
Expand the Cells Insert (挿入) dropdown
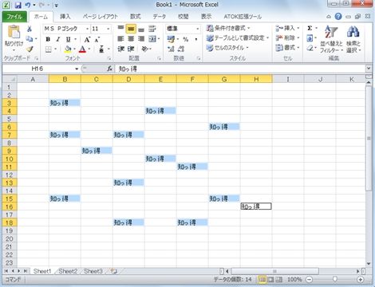pyautogui.click(x=298, y=28)
